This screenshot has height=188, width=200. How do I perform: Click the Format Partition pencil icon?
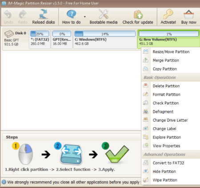tap(146, 94)
